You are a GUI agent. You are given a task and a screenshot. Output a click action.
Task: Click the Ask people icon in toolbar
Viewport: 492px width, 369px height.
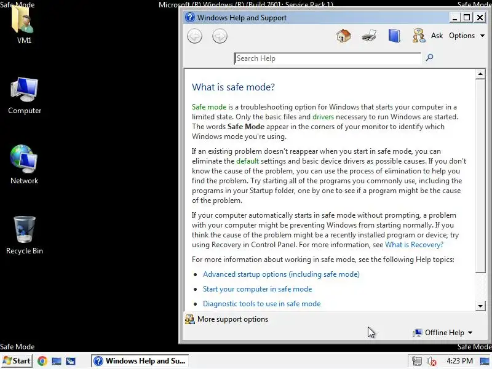419,36
